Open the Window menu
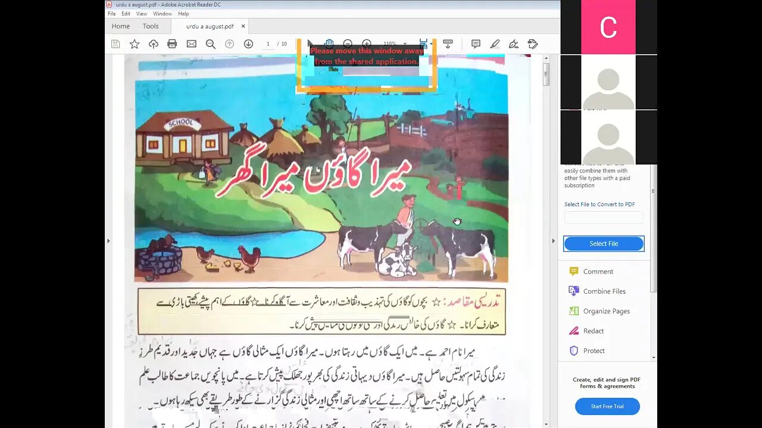 coord(163,14)
